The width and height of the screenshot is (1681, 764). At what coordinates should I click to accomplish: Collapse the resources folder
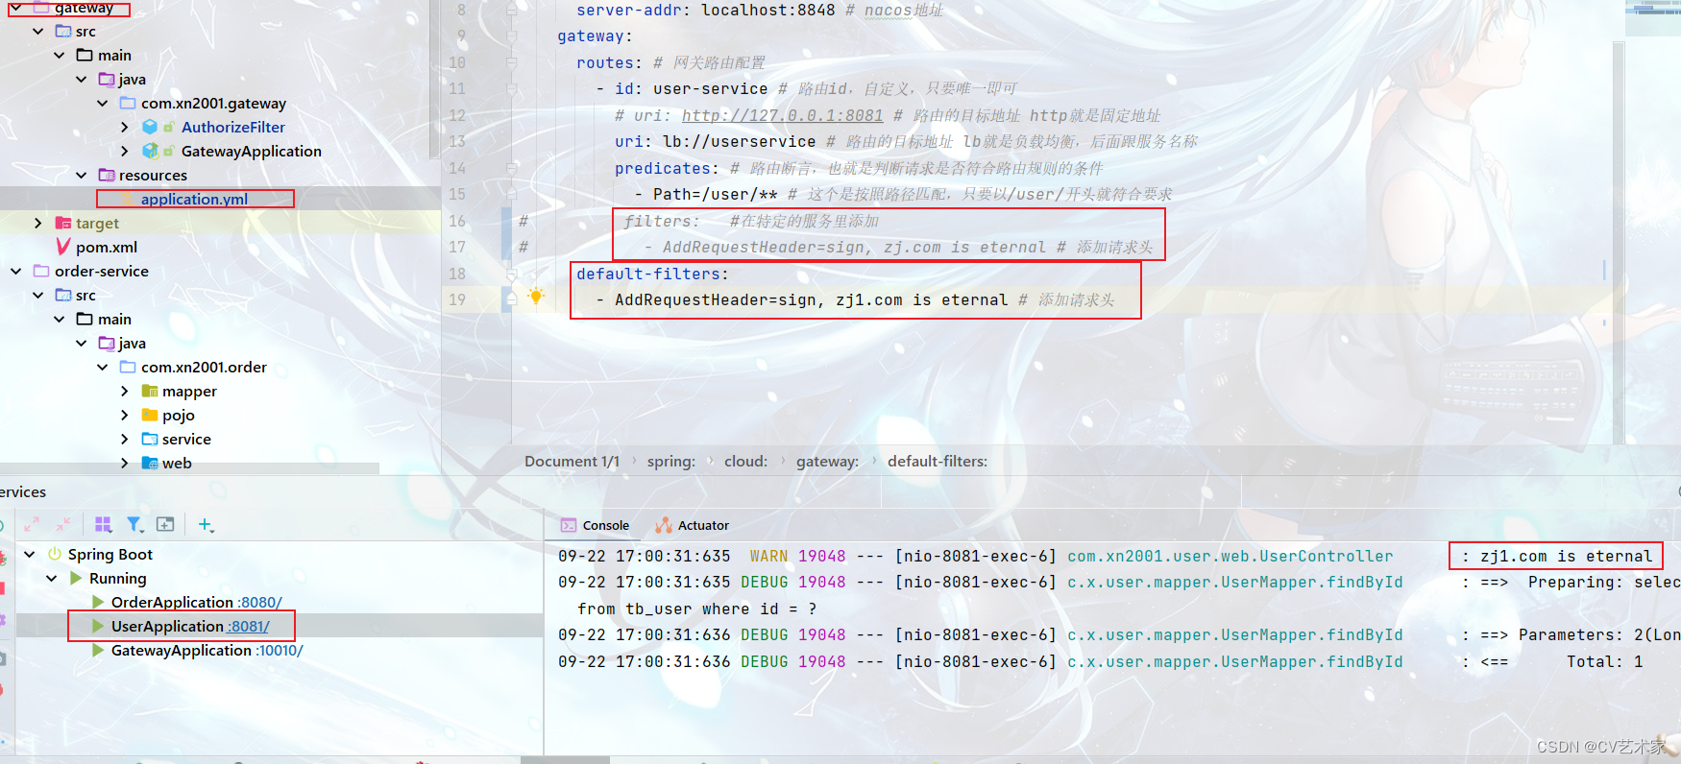click(82, 175)
